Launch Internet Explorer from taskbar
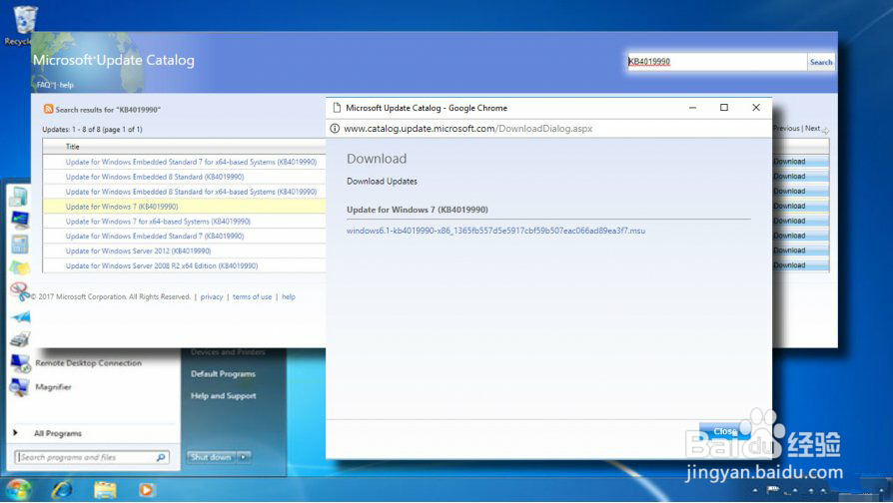Image resolution: width=893 pixels, height=503 pixels. pos(62,489)
